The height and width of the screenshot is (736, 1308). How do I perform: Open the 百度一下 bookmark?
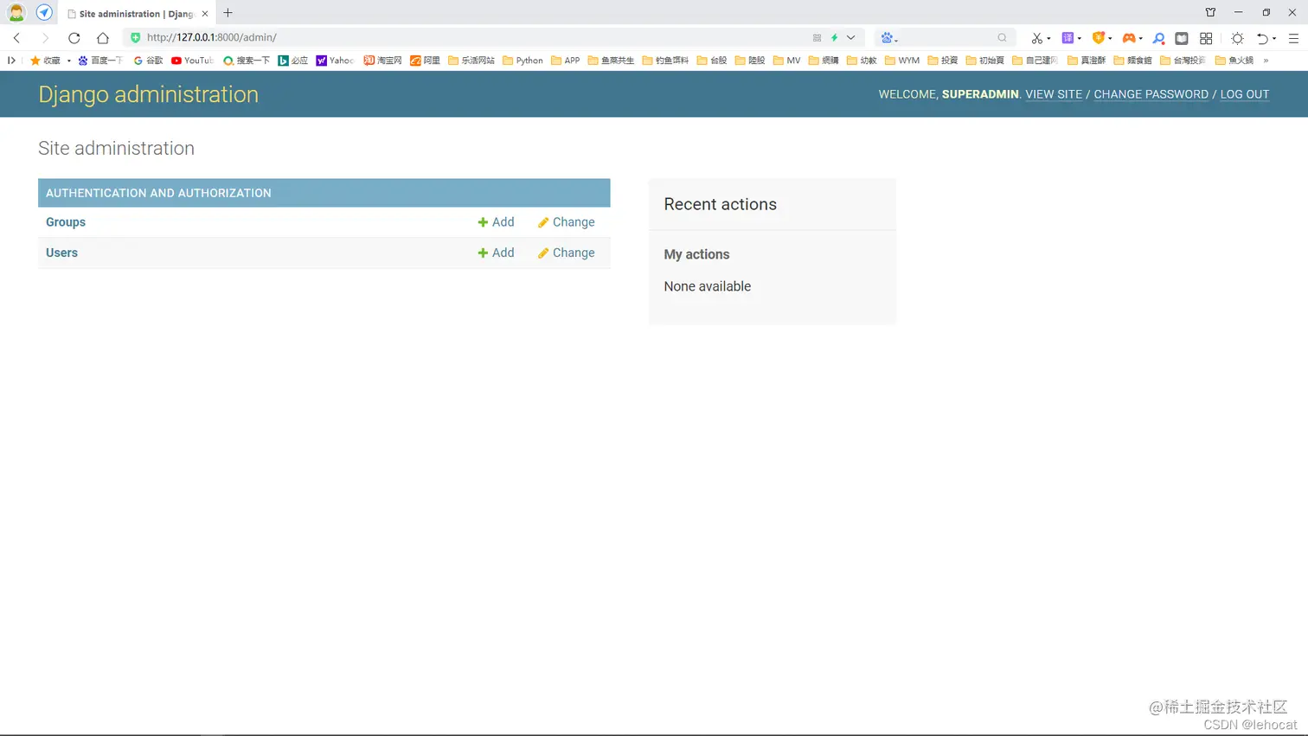coord(100,61)
